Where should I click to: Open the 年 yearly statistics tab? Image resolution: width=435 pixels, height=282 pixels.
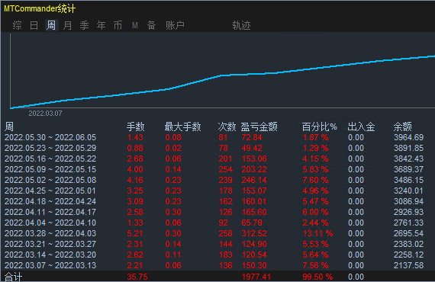[101, 25]
